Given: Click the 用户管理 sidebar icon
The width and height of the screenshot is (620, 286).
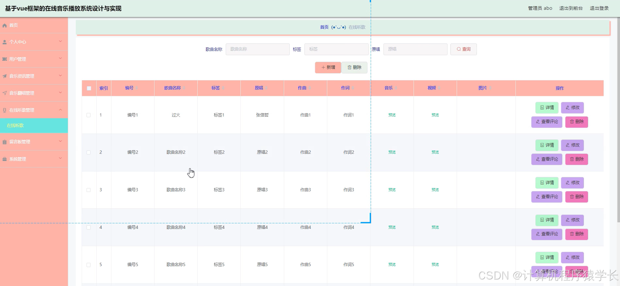Looking at the screenshot, I should (5, 59).
